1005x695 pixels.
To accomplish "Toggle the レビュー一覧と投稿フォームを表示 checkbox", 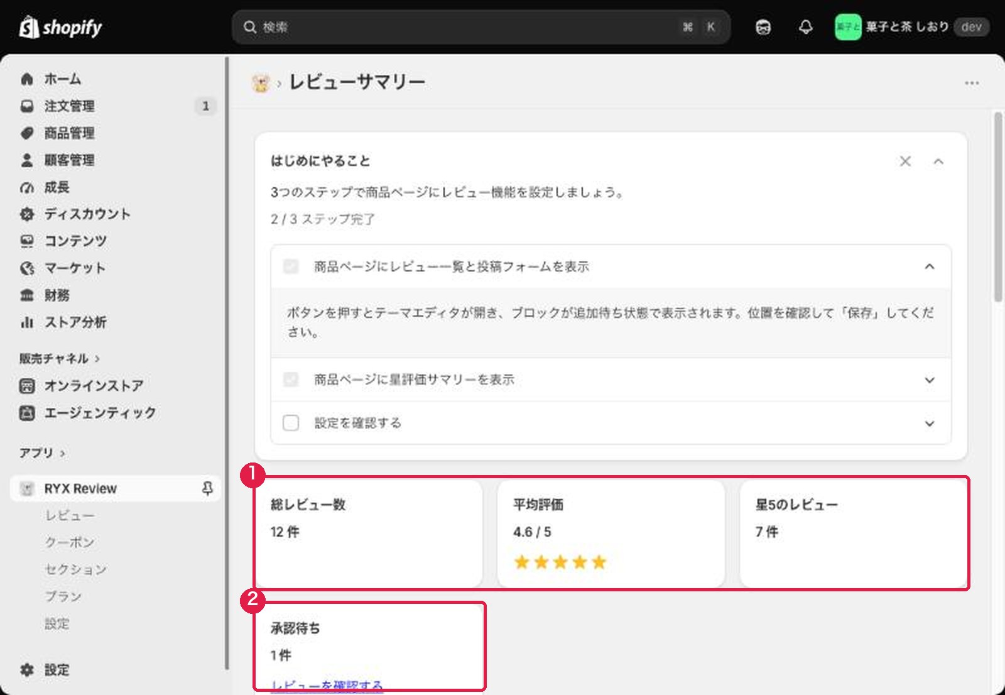I will tap(291, 266).
